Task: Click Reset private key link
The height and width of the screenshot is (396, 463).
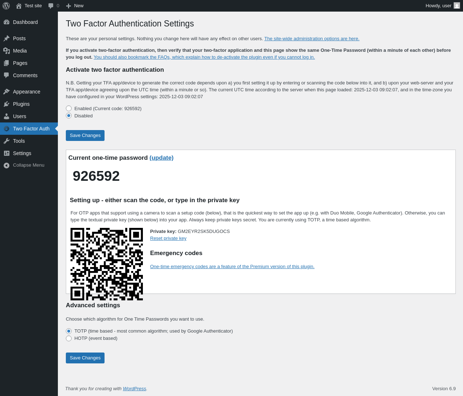Action: pos(168,238)
